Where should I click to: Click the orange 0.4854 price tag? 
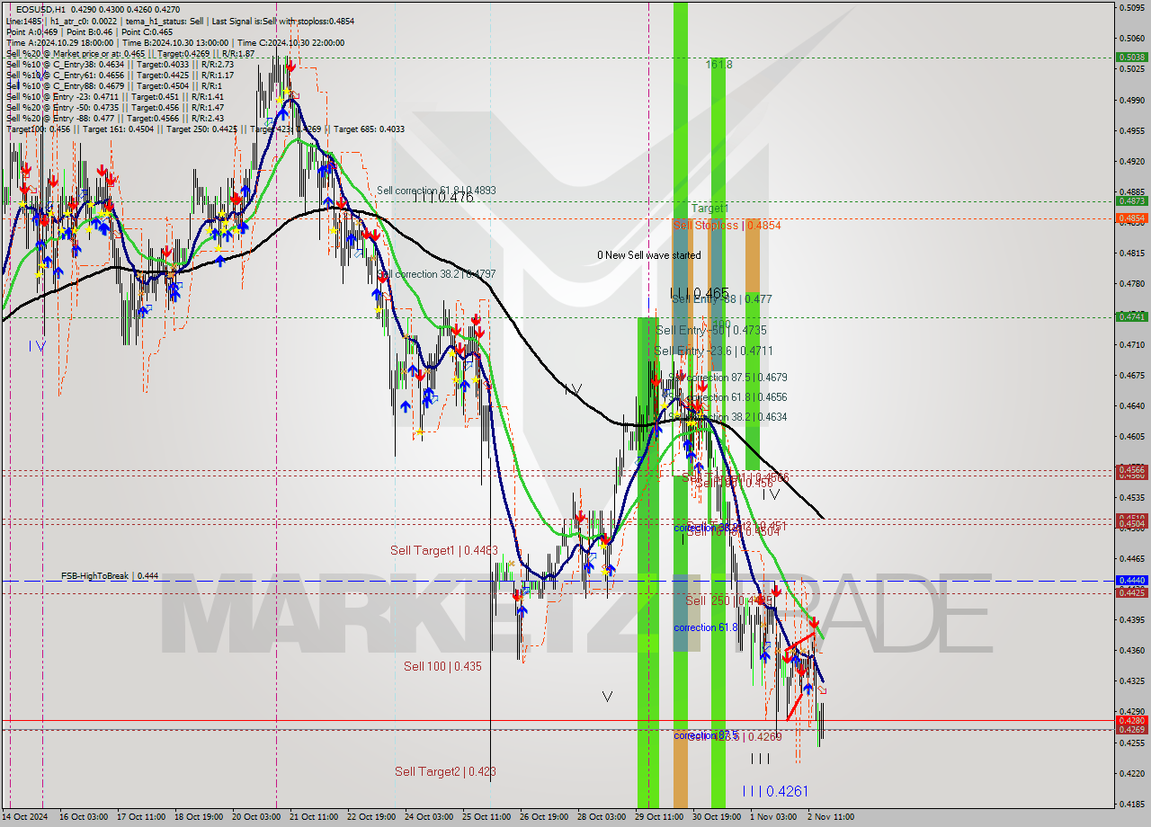coord(1131,218)
